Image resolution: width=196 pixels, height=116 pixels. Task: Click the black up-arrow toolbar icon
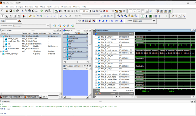(65, 11)
